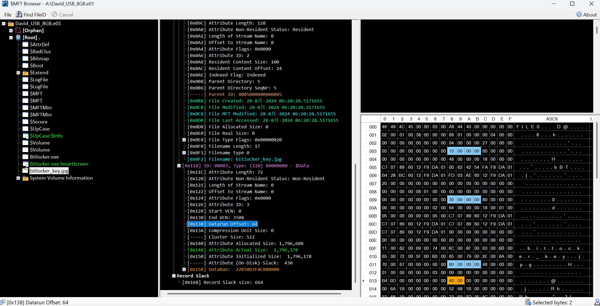The width and height of the screenshot is (600, 306).
Task: Expand the Orphan tree node
Action: [x=11, y=31]
